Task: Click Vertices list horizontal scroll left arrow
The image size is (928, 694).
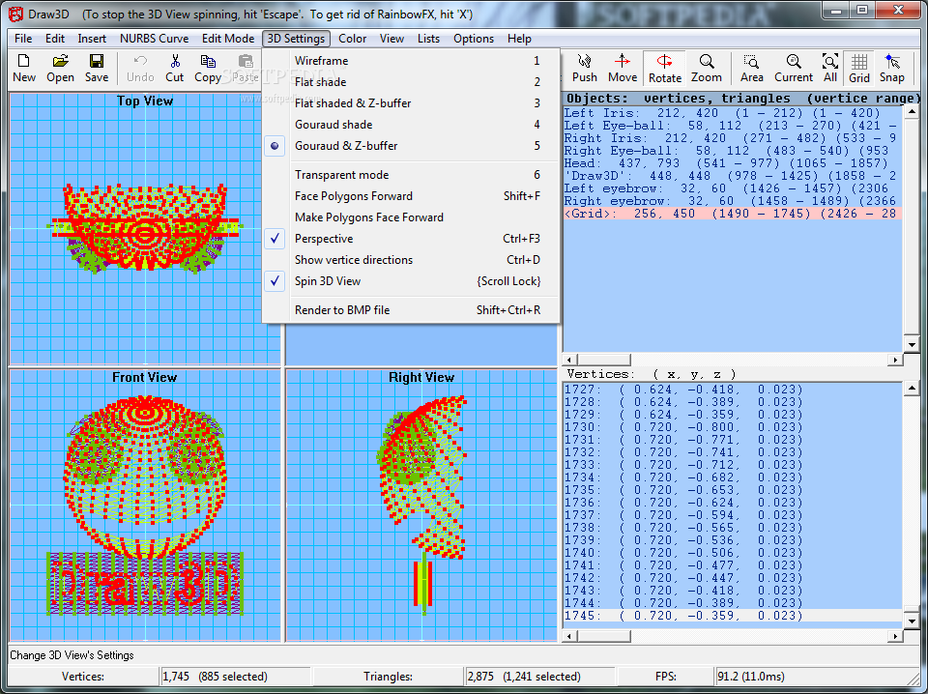Action: (570, 637)
